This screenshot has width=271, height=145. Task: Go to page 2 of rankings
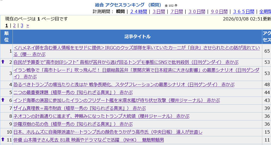tap(14, 26)
